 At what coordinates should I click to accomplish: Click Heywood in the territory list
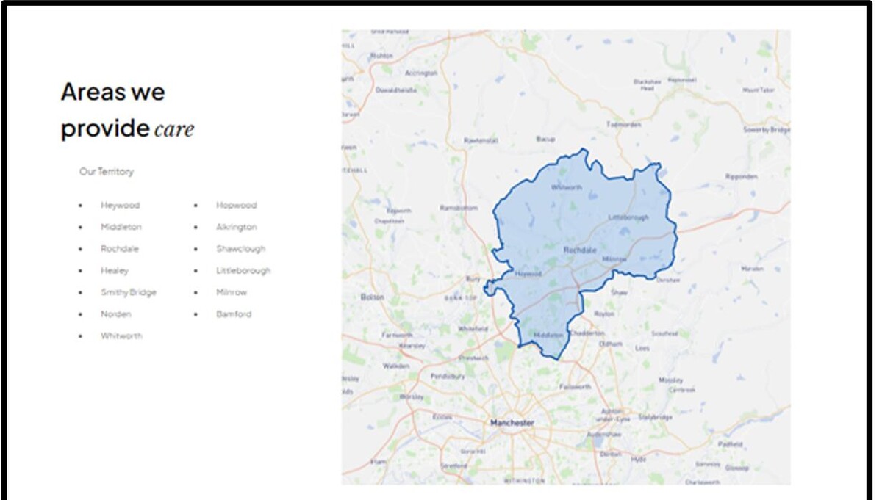pos(120,206)
